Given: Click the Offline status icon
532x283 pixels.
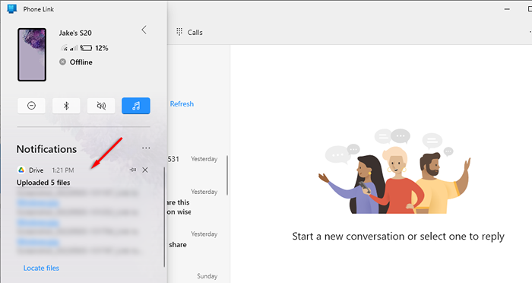Looking at the screenshot, I should coord(62,62).
